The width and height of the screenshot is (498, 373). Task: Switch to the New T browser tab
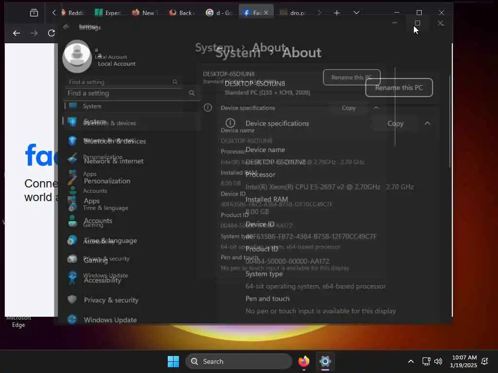point(145,13)
